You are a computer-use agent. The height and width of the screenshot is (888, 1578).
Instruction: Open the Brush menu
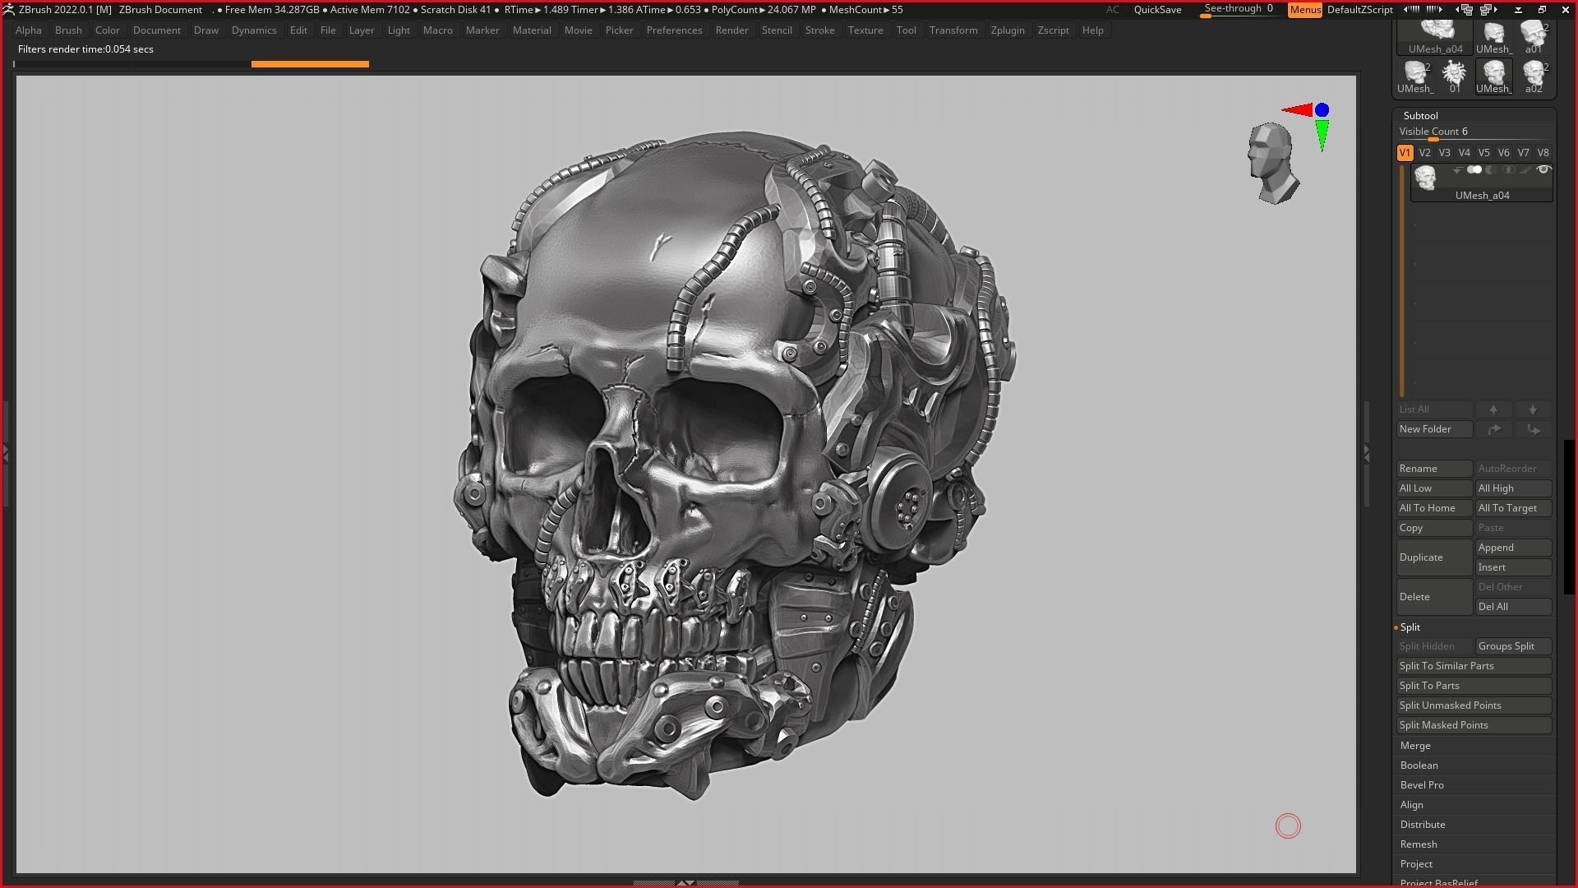68,30
